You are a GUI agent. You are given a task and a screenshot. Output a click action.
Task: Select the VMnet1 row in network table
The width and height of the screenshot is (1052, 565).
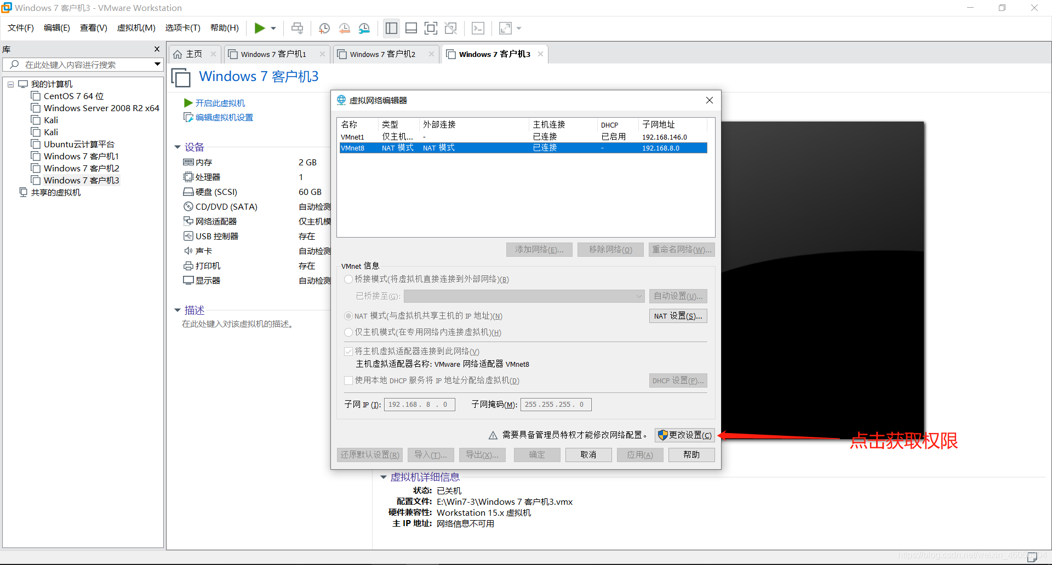523,137
